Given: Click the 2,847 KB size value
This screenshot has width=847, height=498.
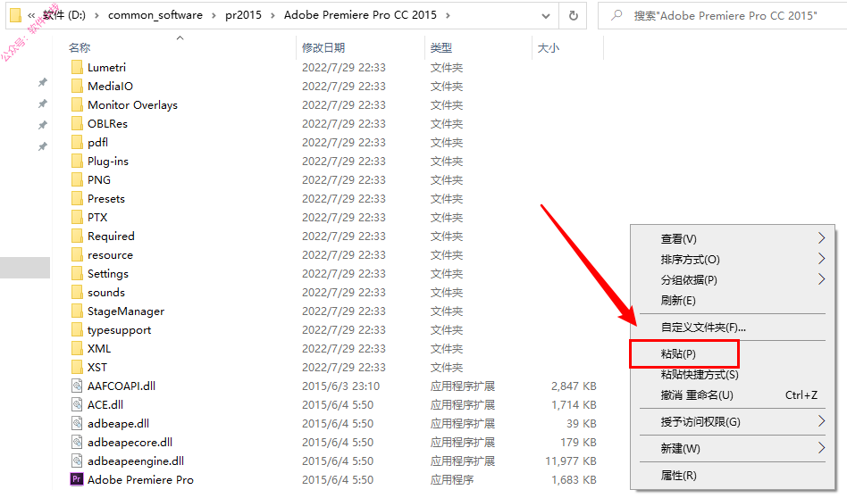Looking at the screenshot, I should [x=574, y=386].
